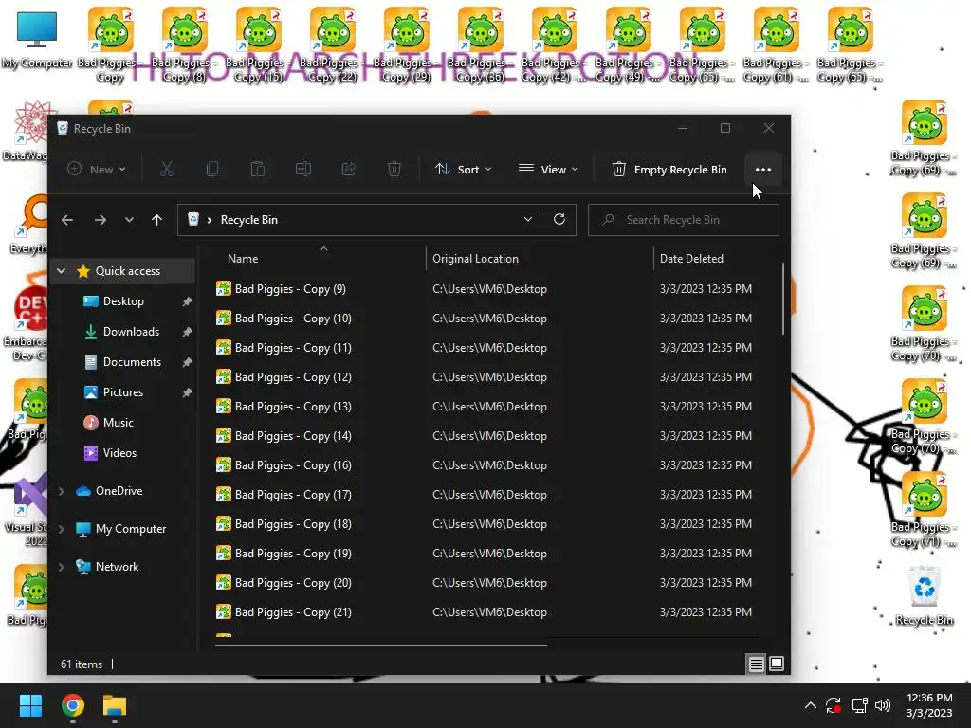Screen dimensions: 971x728
Task: Show hidden system tray icons
Action: tap(810, 705)
